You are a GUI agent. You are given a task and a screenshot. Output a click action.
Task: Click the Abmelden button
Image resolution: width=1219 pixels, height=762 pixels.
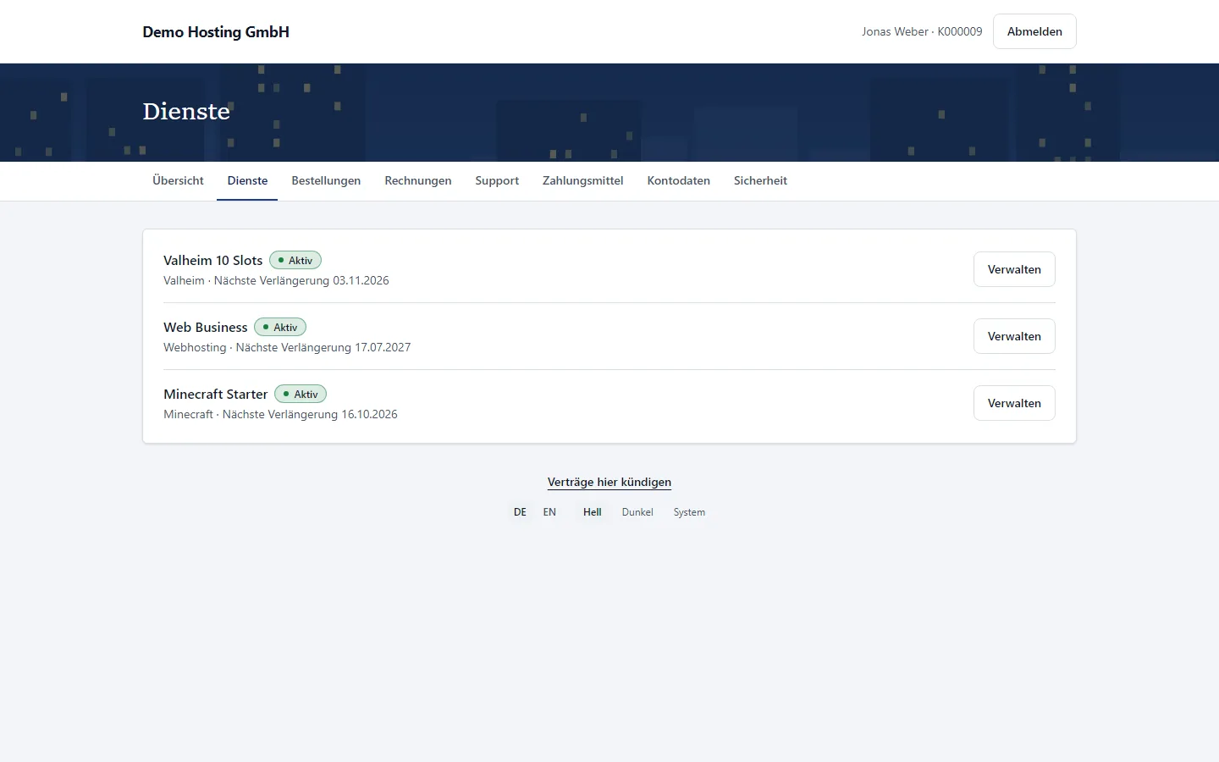tap(1034, 31)
